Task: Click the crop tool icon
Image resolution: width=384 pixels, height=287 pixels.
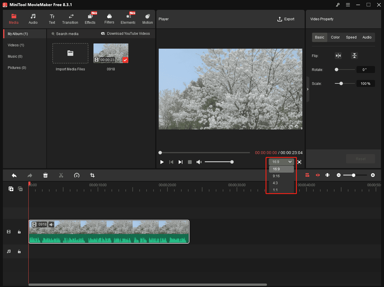Action: pos(92,175)
